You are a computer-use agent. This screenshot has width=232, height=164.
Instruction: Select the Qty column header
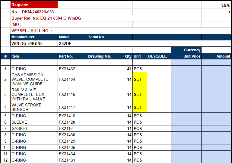pos(125,56)
